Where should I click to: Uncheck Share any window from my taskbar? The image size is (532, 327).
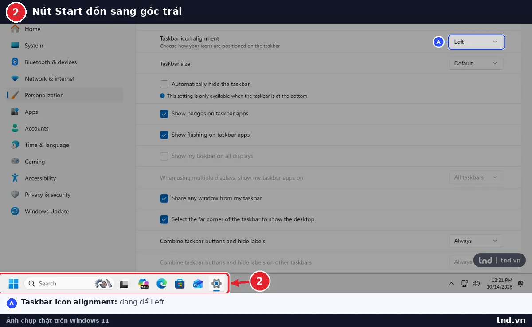[x=164, y=198]
